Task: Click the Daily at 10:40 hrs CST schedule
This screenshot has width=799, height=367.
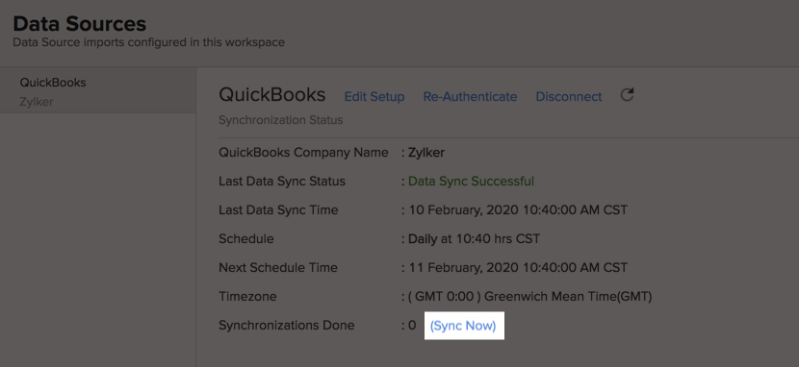Action: (x=474, y=239)
